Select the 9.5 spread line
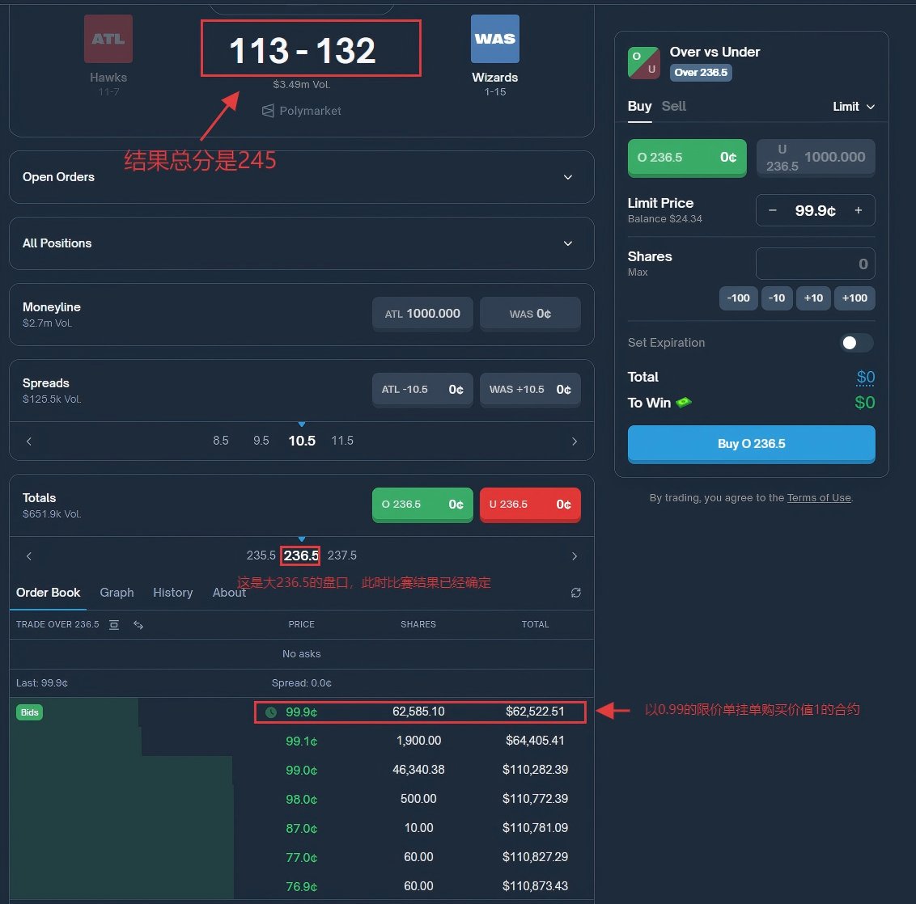 261,441
